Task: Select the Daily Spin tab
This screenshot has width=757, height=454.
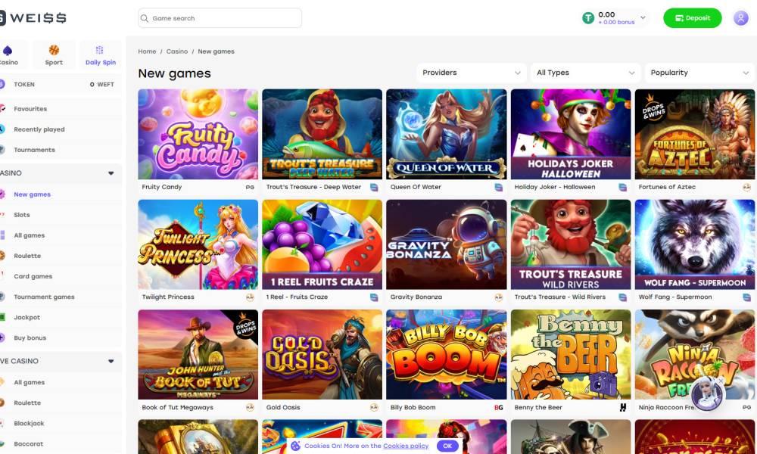Action: click(x=101, y=54)
